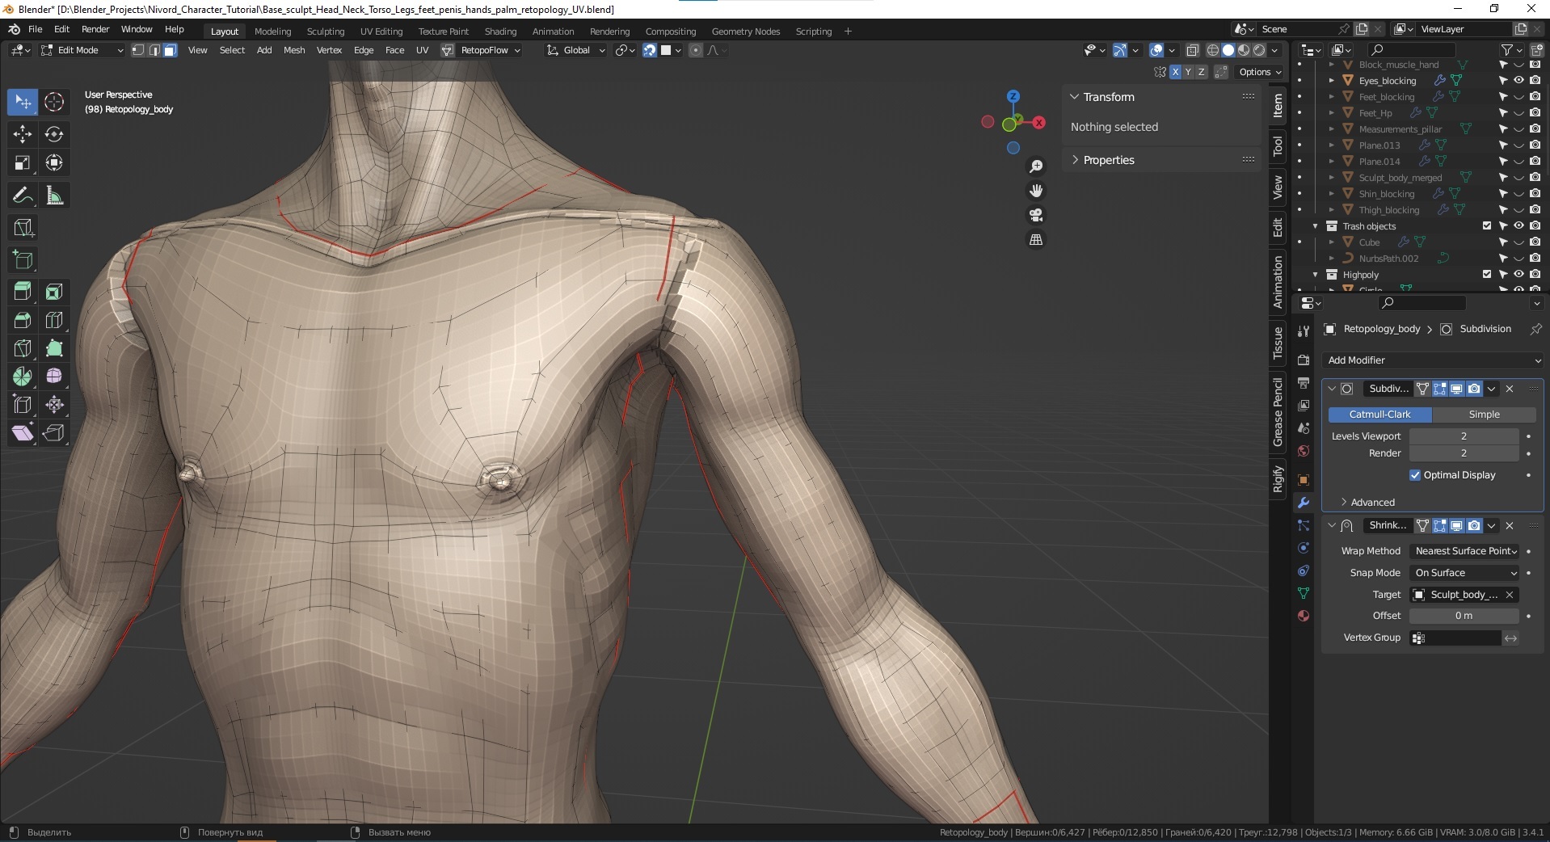Select the Cursor tool in toolbar
The image size is (1550, 842).
[54, 102]
